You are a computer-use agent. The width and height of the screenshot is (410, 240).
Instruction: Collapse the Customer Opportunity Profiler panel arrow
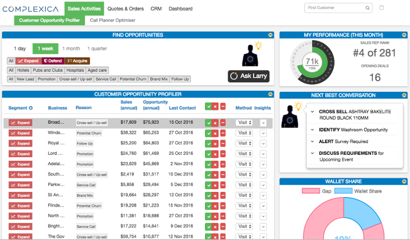point(270,94)
